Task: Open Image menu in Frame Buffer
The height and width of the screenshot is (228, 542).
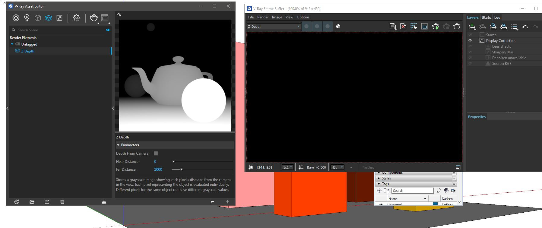Action: pos(277,17)
